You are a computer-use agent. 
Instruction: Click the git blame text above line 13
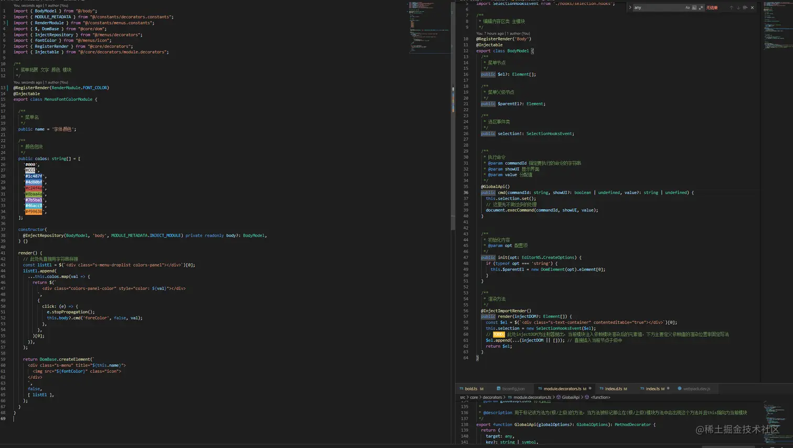[x=41, y=82]
